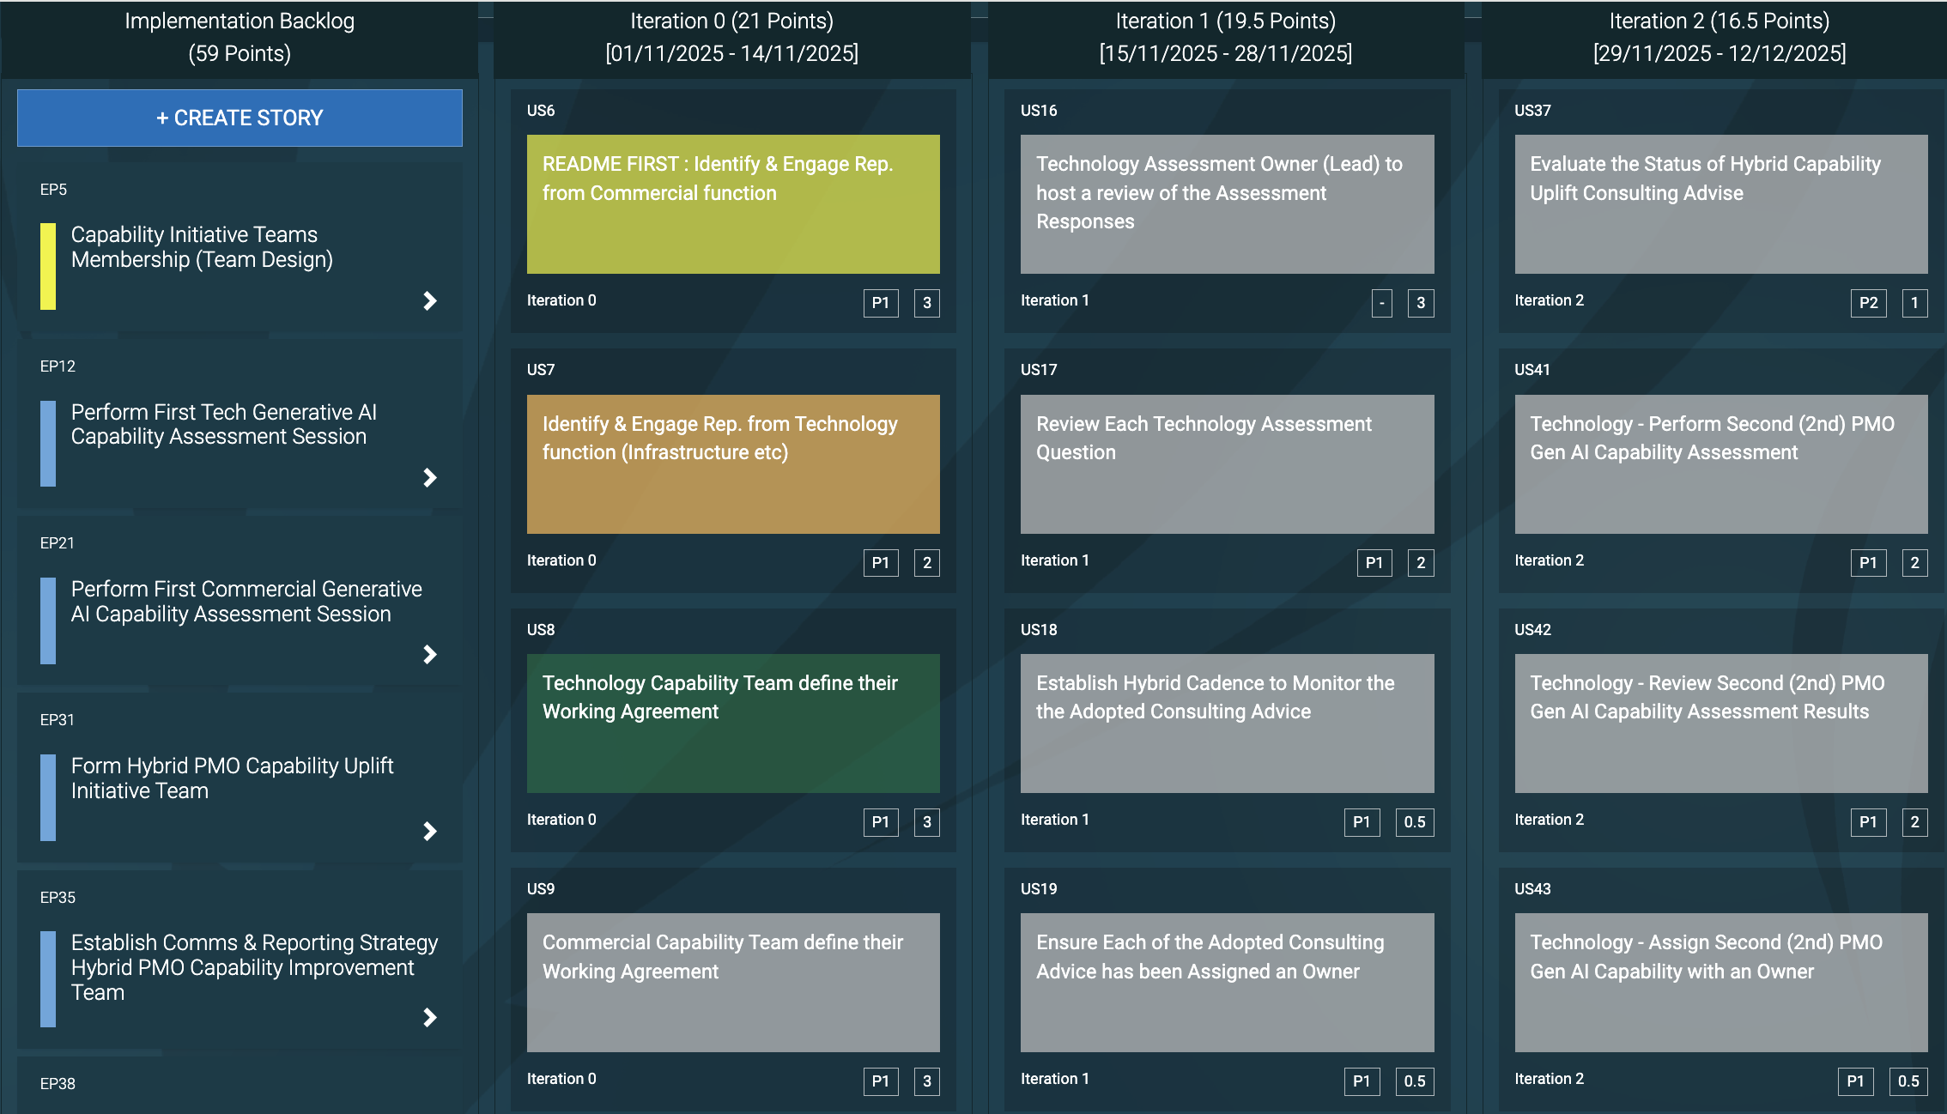Click the 2 points badge on US17
Image resolution: width=1947 pixels, height=1114 pixels.
pos(1421,563)
